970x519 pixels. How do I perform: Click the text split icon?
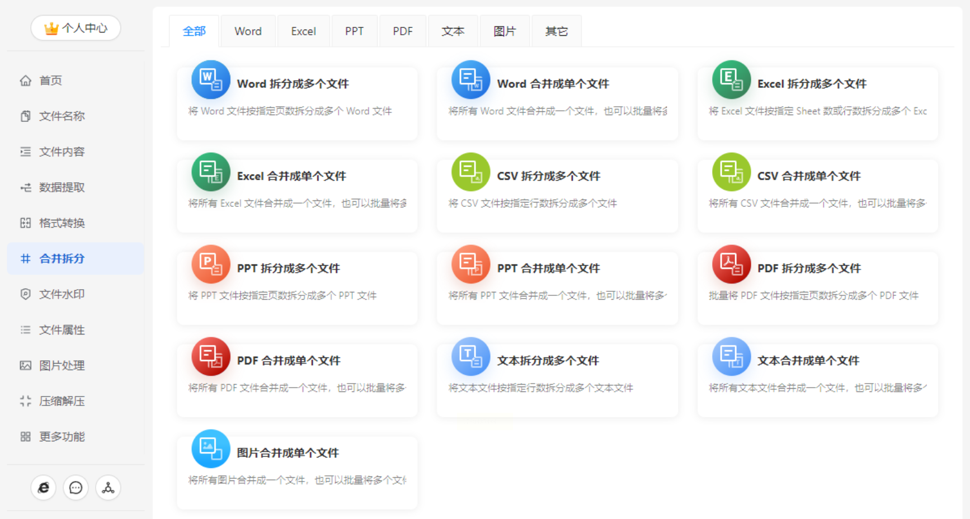point(470,356)
